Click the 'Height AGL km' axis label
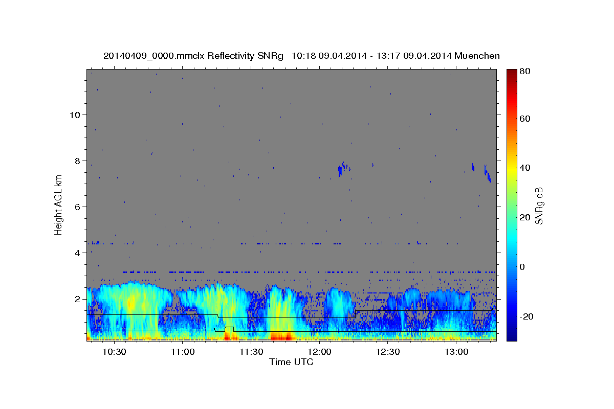The width and height of the screenshot is (614, 409). click(x=59, y=205)
